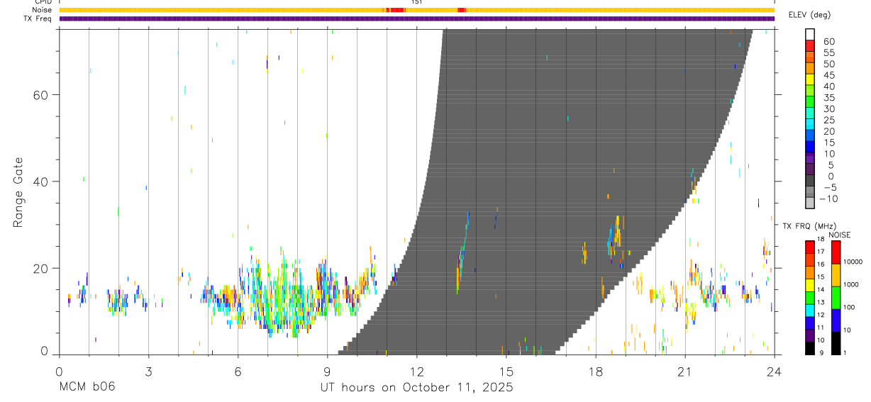Click the '−10' label on ELEV scale
Screen dimensions: 871x402
[x=828, y=199]
